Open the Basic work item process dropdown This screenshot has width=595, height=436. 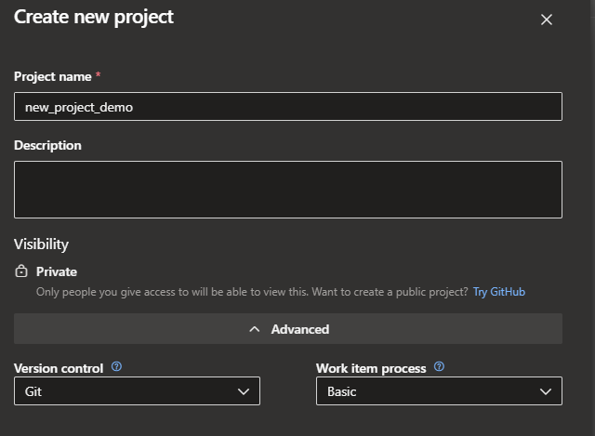tap(439, 391)
